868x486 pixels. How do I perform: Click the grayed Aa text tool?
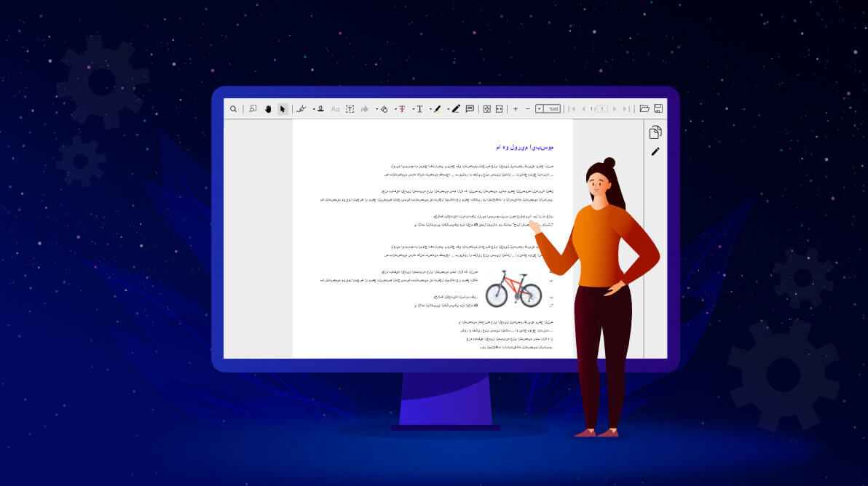335,109
